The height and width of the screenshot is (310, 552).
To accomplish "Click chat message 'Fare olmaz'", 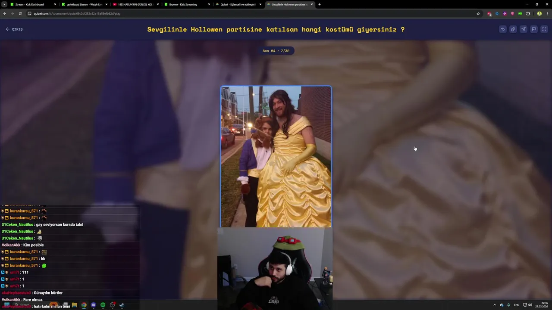I will click(x=33, y=300).
